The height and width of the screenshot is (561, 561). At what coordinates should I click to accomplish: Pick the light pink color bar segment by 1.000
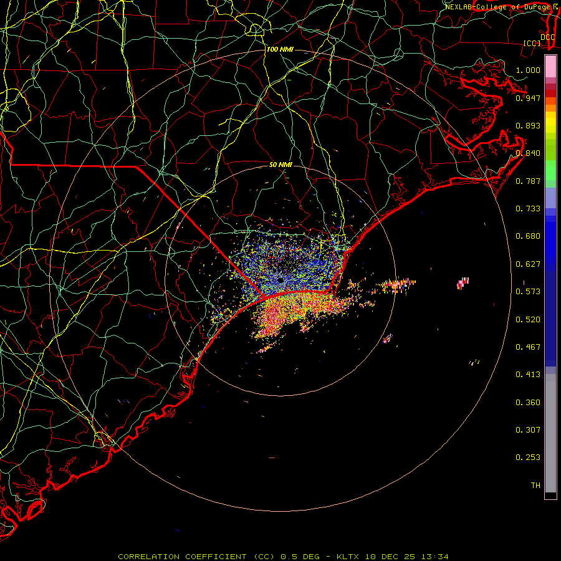(x=550, y=67)
